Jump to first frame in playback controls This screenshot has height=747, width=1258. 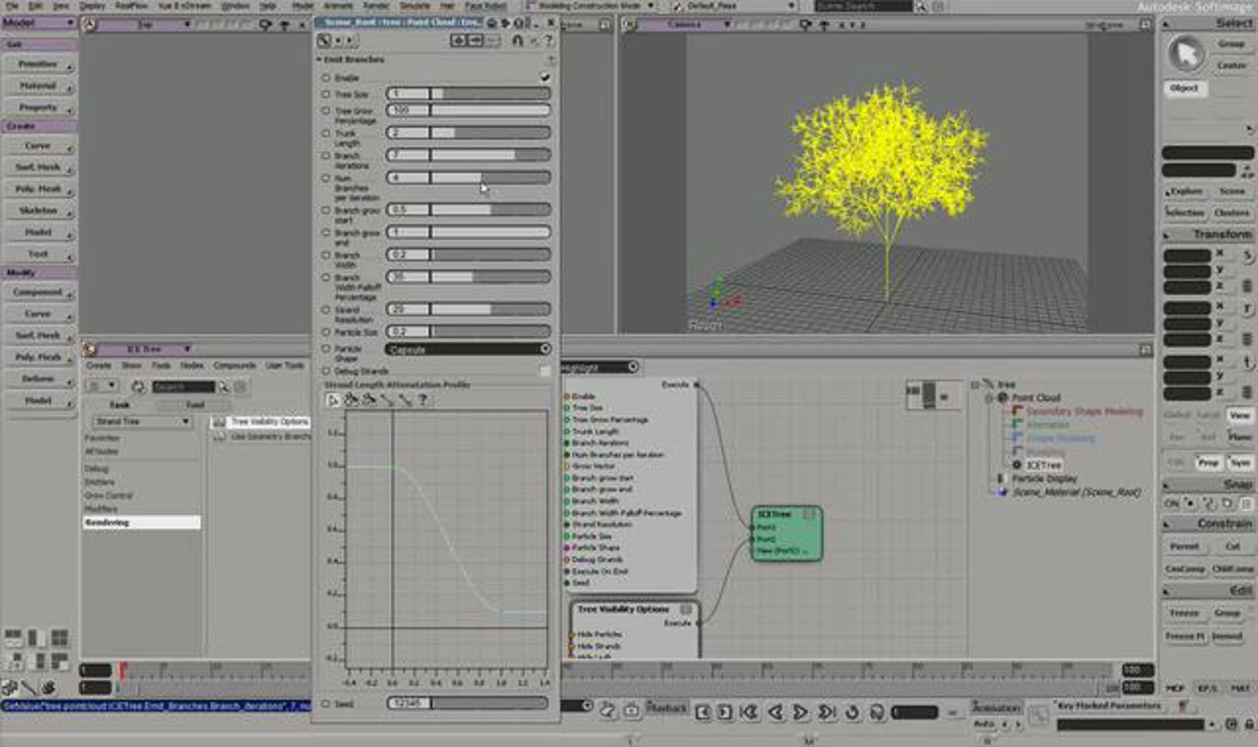pyautogui.click(x=750, y=712)
